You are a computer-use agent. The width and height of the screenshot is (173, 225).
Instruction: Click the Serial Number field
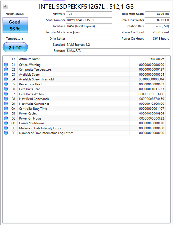click(x=89, y=20)
